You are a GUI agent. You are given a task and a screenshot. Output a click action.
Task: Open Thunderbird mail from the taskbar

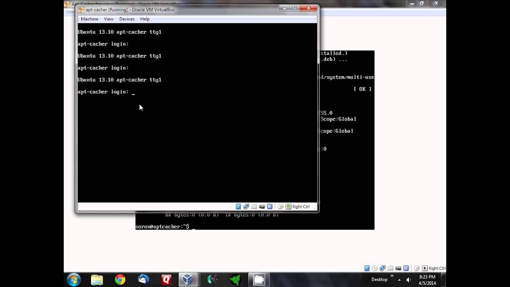[x=143, y=279]
